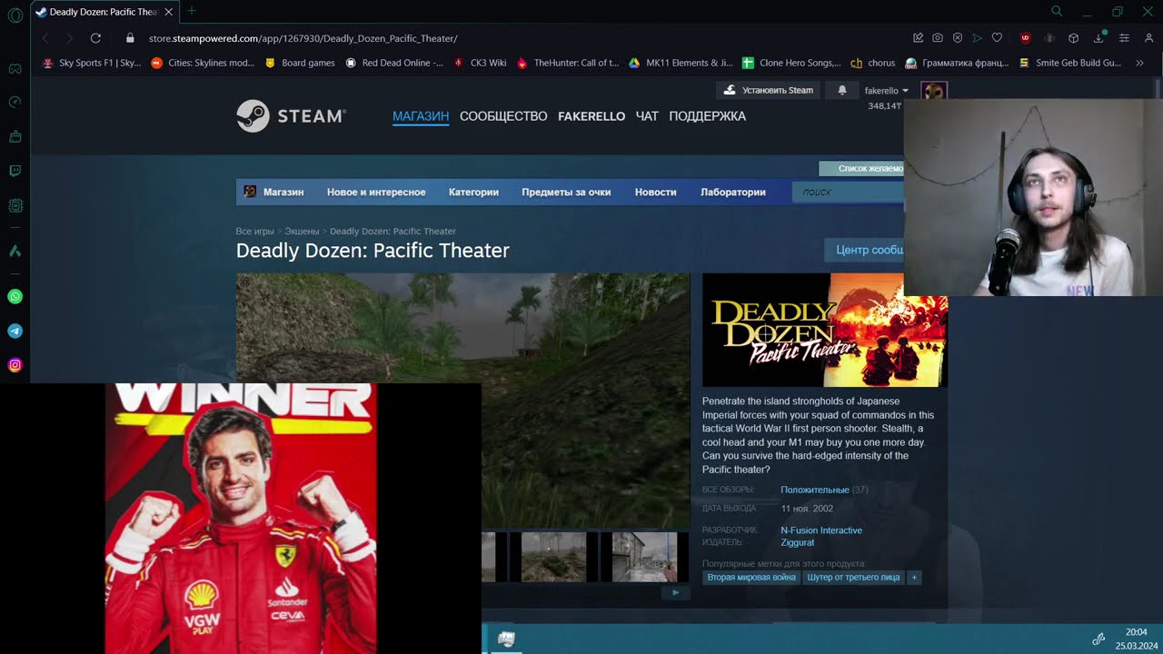The image size is (1163, 654).
Task: Show more bookmarks chevron
Action: coord(1140,63)
